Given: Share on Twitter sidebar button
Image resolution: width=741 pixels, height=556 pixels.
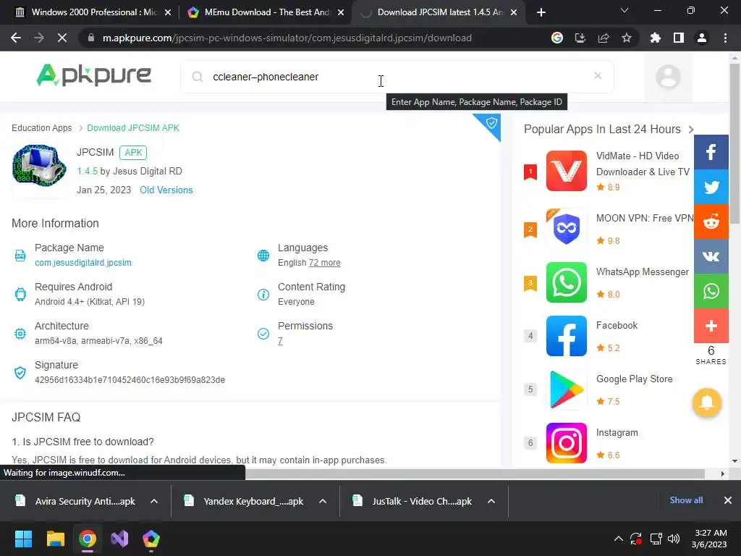Looking at the screenshot, I should coord(711,188).
